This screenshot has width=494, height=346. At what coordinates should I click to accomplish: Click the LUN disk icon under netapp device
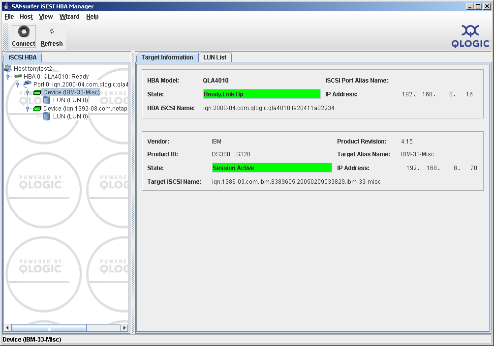click(47, 116)
